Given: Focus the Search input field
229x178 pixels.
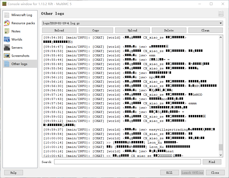Looking at the screenshot, I should pyautogui.click(x=127, y=162).
